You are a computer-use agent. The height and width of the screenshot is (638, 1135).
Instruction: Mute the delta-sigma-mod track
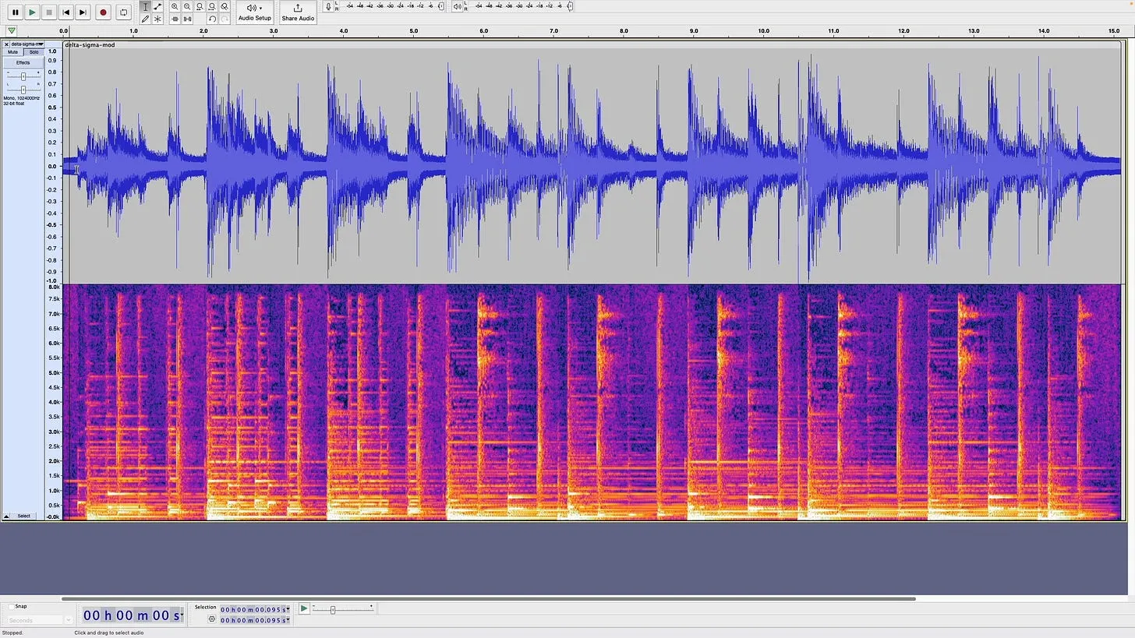pyautogui.click(x=12, y=52)
